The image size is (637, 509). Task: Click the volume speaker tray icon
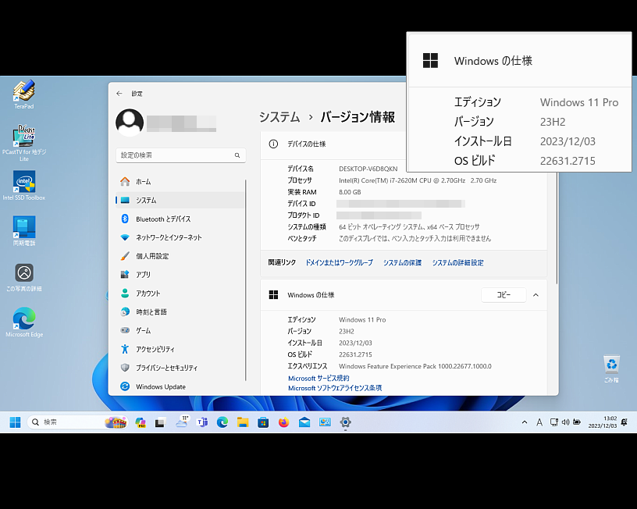[x=565, y=422]
